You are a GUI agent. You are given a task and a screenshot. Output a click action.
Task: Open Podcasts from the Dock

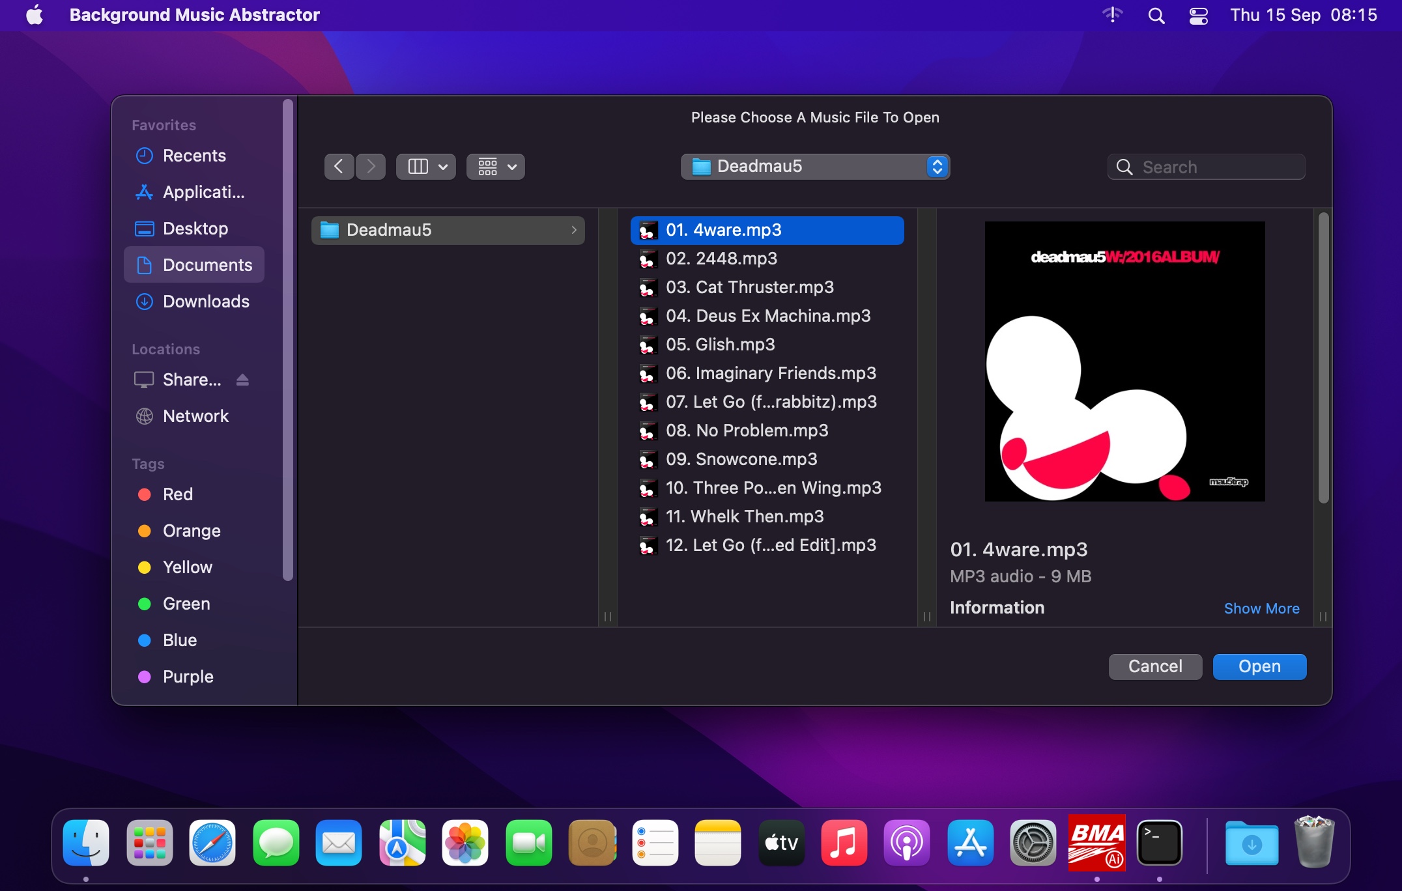pos(907,843)
